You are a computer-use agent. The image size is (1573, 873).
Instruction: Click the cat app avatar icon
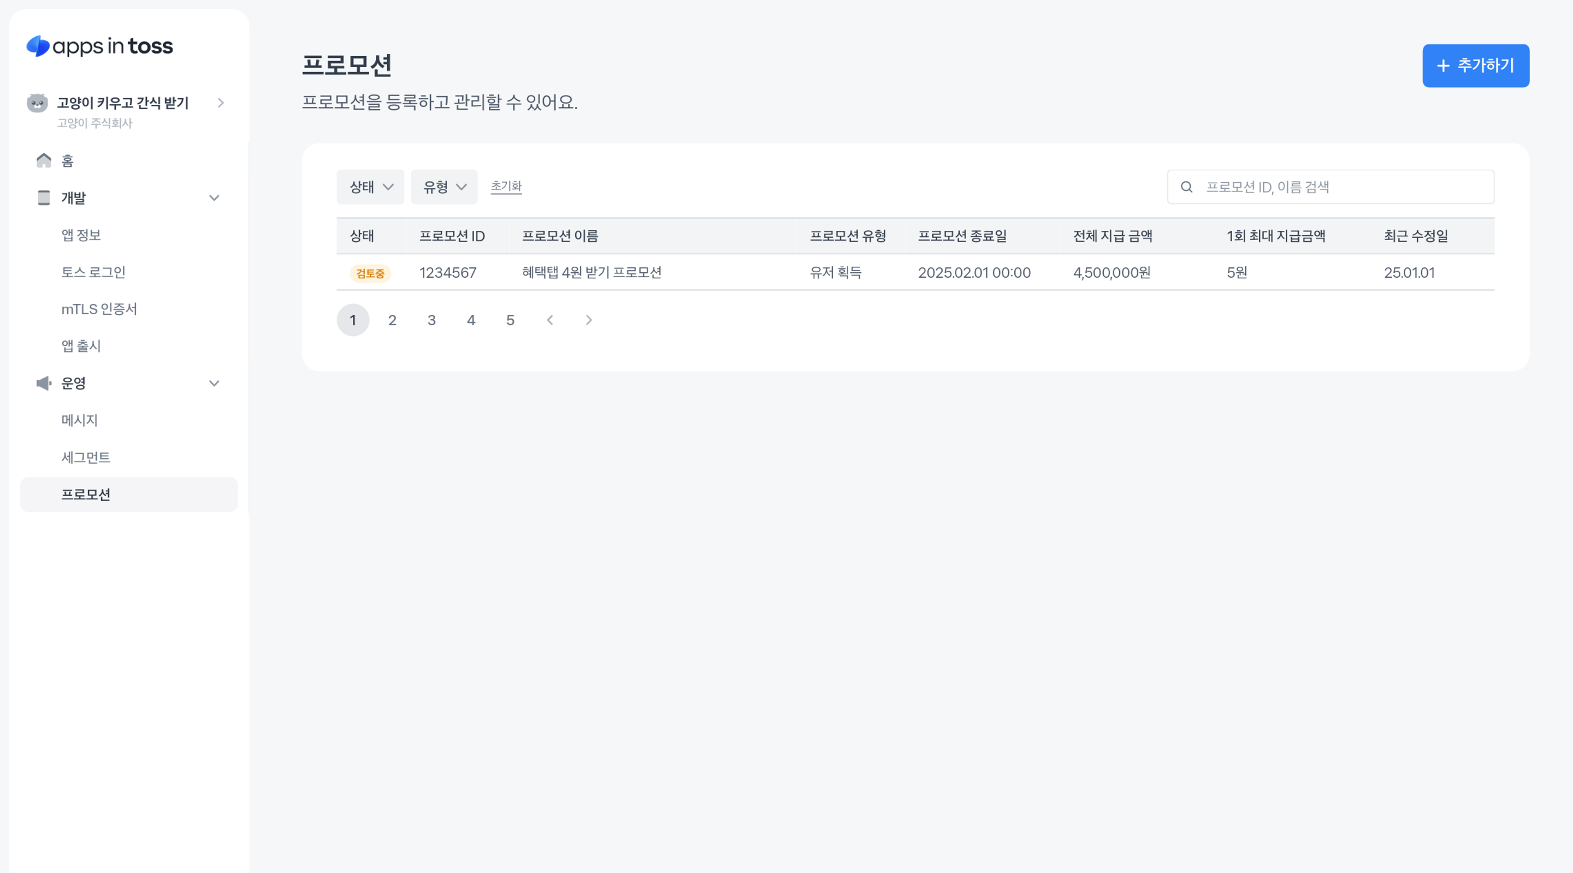pyautogui.click(x=37, y=103)
